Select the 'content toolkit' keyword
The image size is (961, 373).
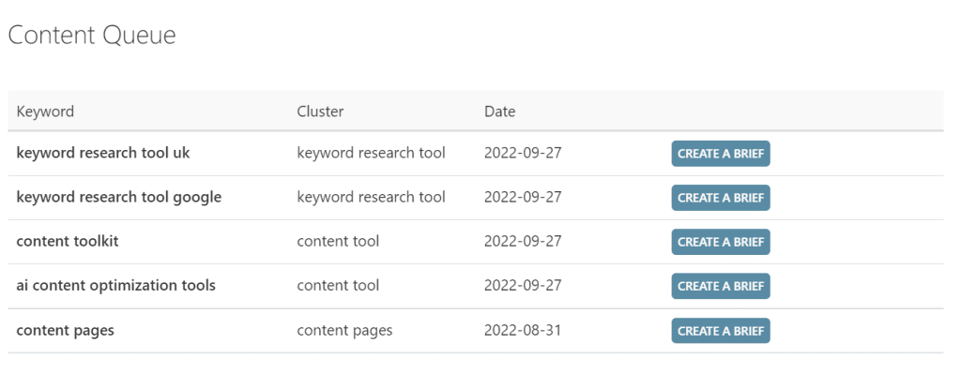pyautogui.click(x=68, y=241)
